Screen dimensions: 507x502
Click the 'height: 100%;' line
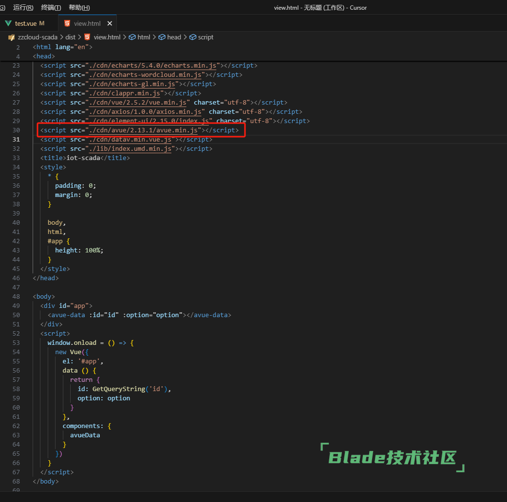(x=79, y=251)
